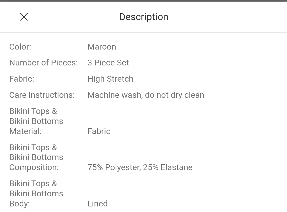
Task: Click the Number of Pieces label
Action: [44, 63]
